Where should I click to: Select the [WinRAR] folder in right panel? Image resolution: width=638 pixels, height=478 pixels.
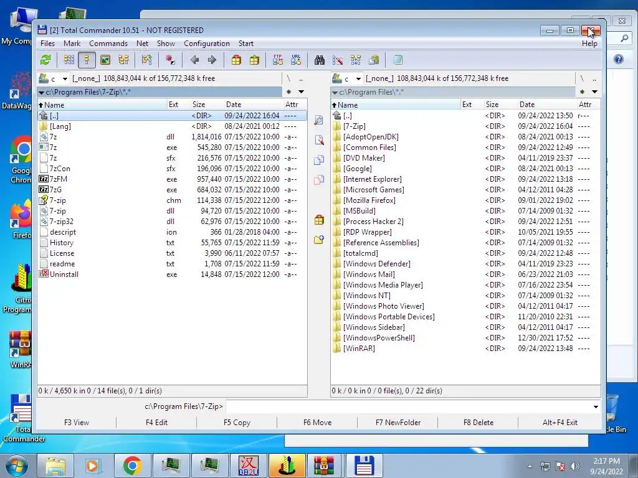pyautogui.click(x=465, y=349)
